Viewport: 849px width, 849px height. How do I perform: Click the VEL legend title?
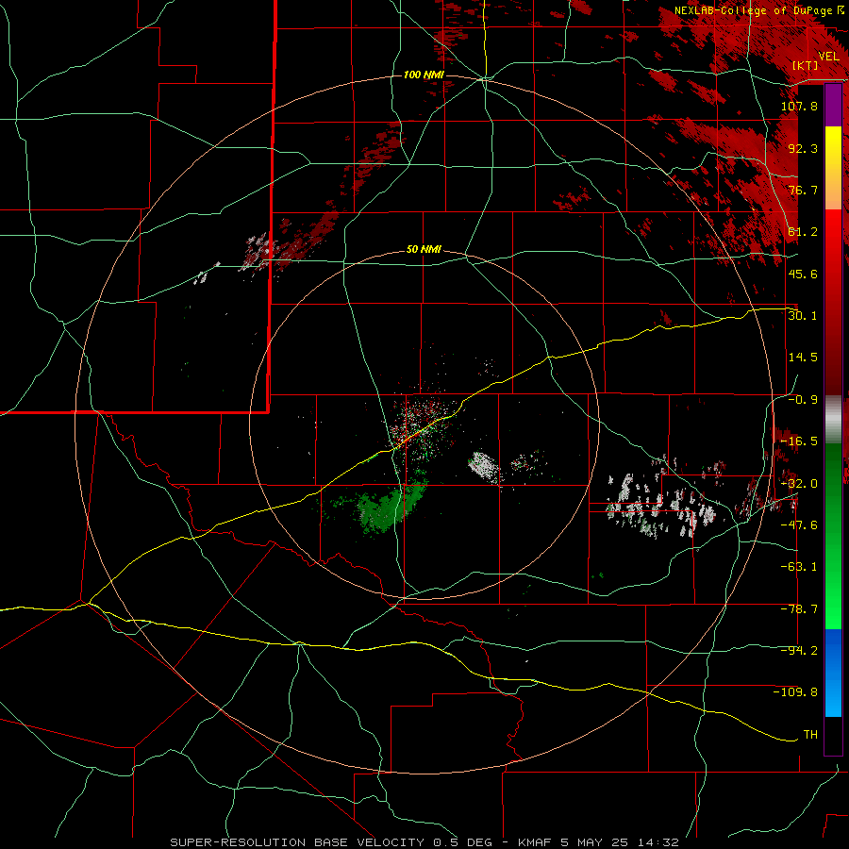pyautogui.click(x=828, y=56)
